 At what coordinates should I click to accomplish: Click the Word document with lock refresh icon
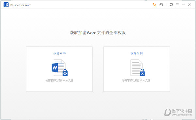coord(59,68)
